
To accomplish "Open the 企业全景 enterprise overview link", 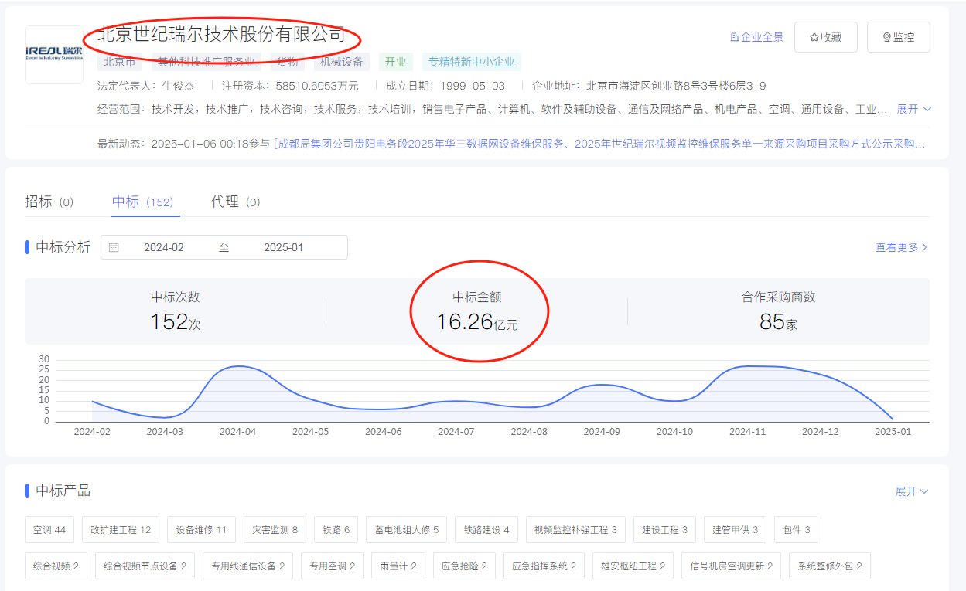I will (x=756, y=37).
